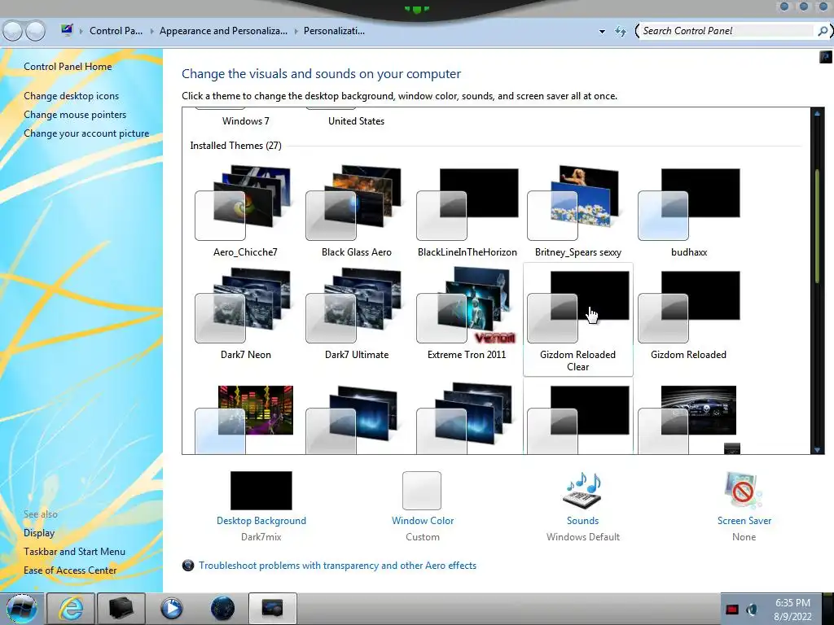Select the Windows 7 theme label

[246, 121]
